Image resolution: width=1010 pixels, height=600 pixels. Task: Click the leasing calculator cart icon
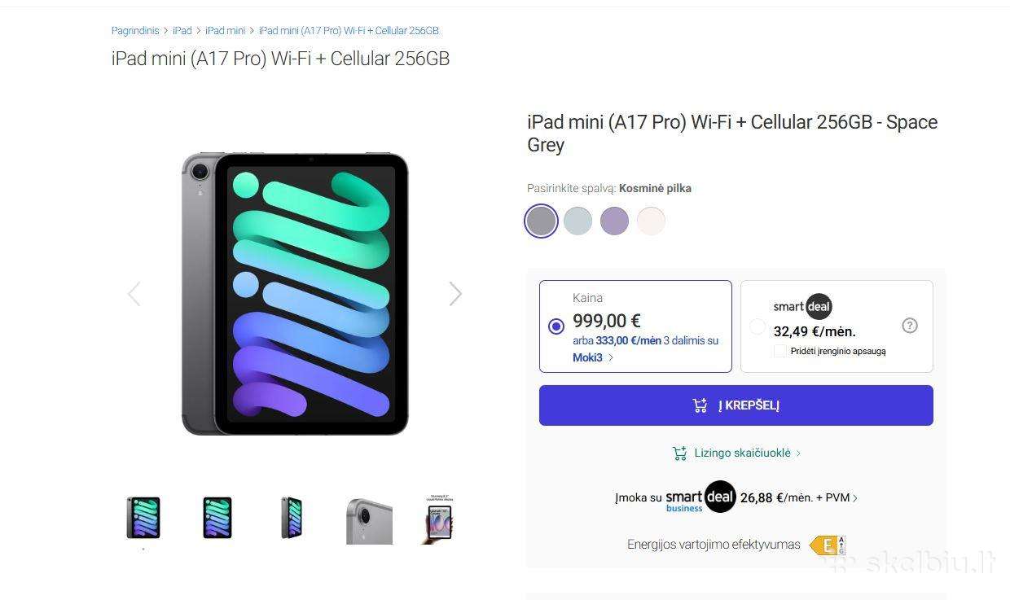679,453
